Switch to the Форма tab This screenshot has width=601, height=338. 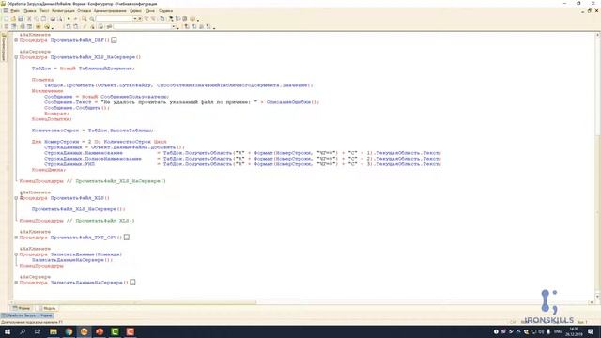(x=22, y=308)
